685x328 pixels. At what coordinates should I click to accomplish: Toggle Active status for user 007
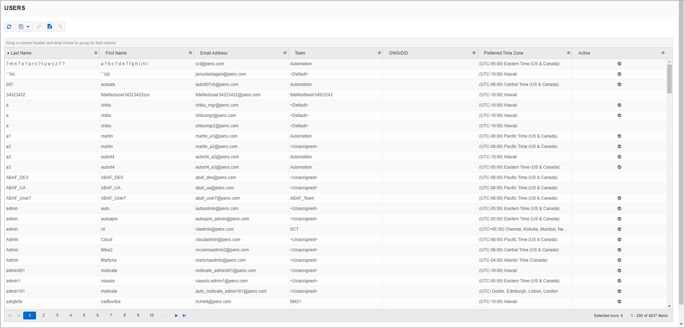619,84
